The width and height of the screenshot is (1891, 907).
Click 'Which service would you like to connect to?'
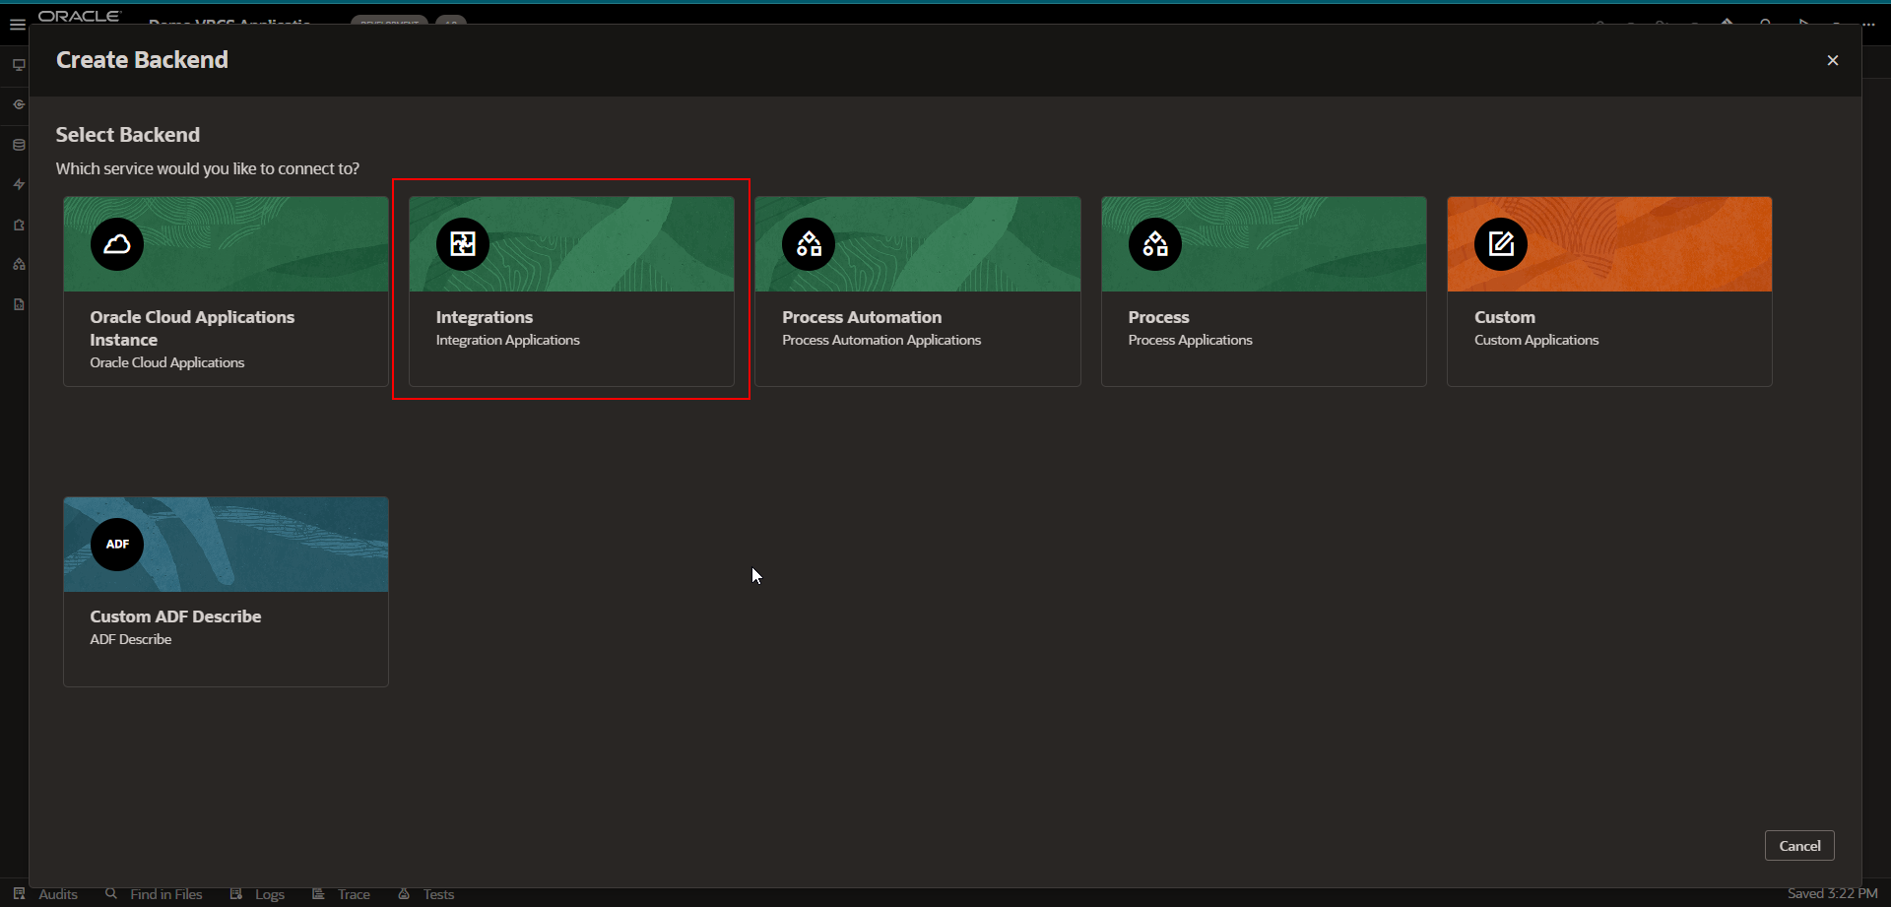pos(208,168)
